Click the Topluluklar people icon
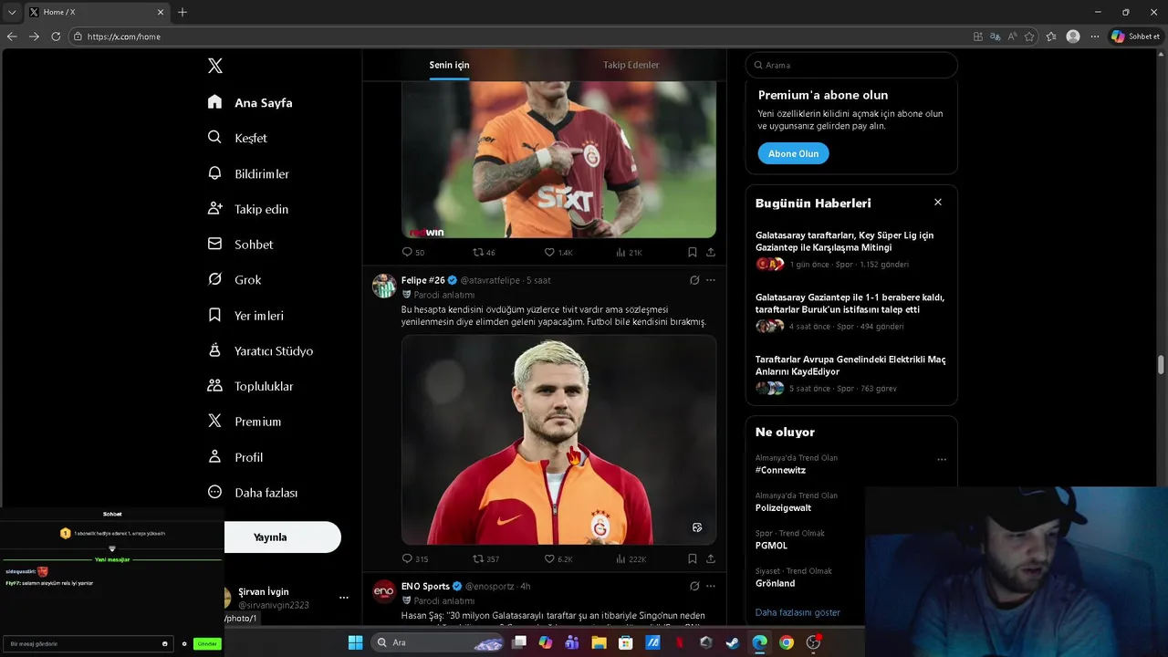1168x657 pixels. click(x=215, y=386)
